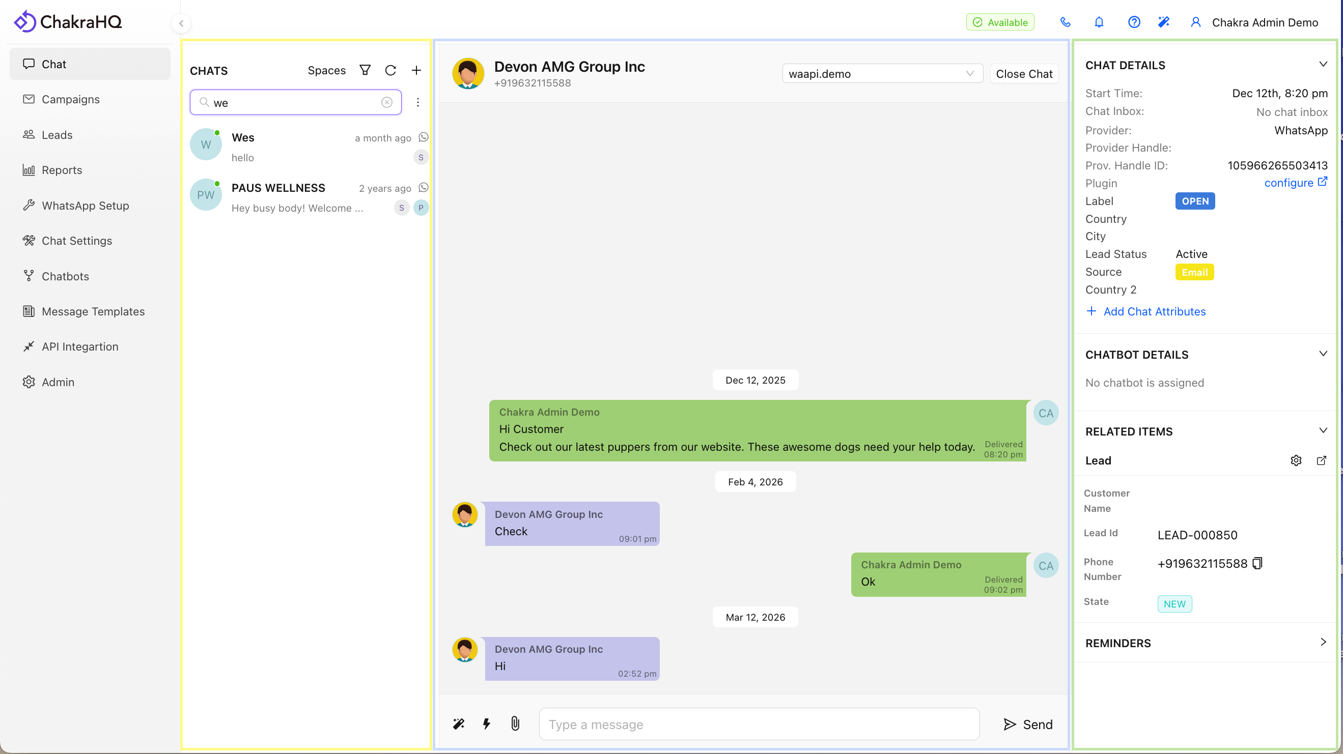The height and width of the screenshot is (754, 1343).
Task: Toggle the Available status indicator
Action: [999, 22]
